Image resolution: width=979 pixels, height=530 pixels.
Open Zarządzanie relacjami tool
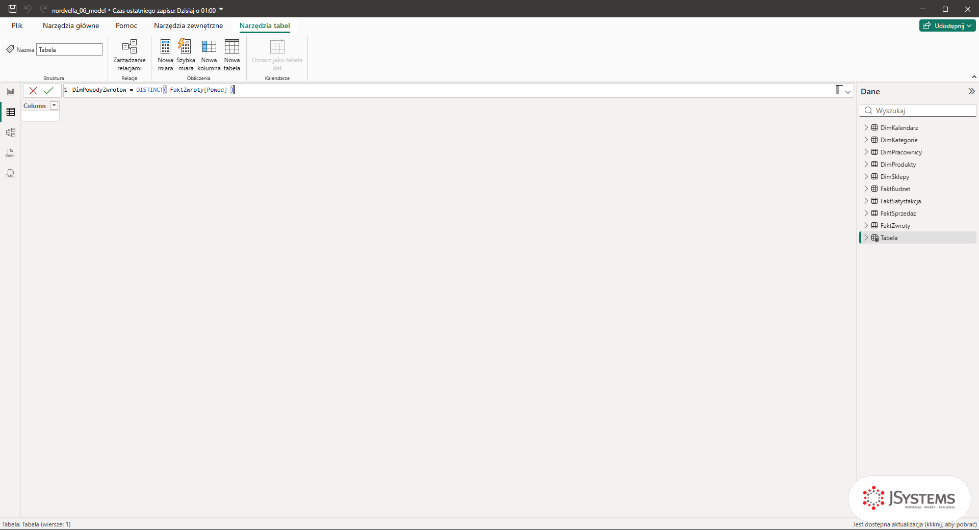[130, 56]
